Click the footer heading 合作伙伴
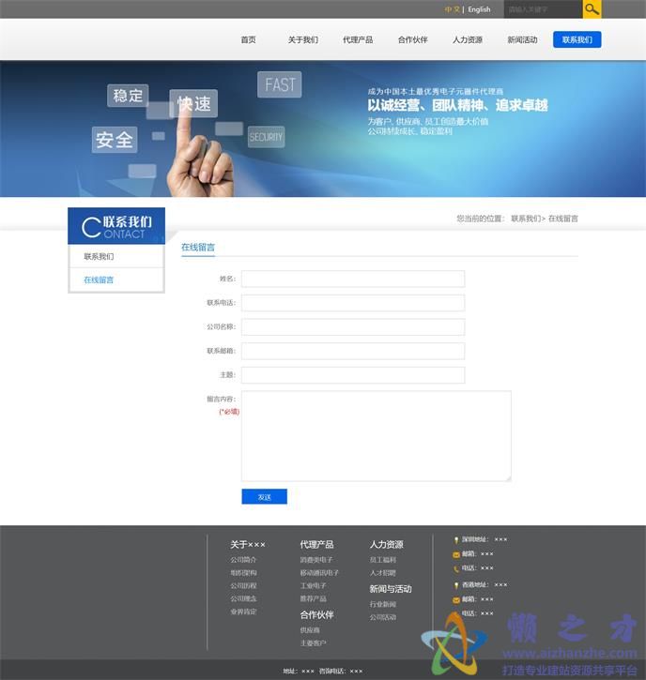646x680 pixels. coord(316,615)
